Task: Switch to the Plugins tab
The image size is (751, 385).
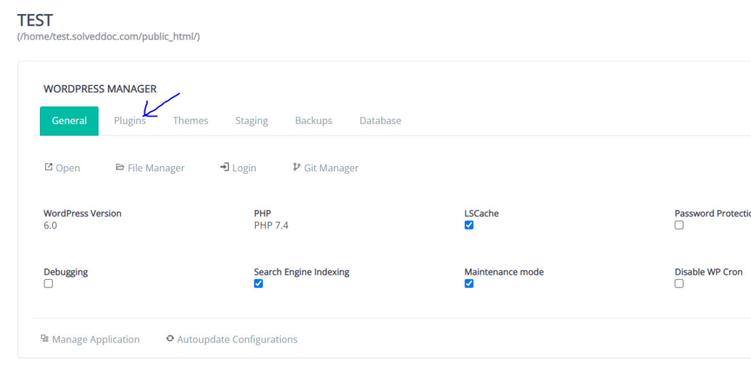Action: (130, 120)
